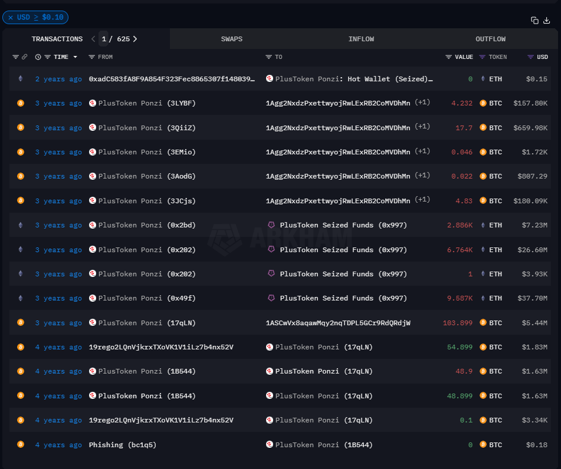Click the USD amount $807.29
This screenshot has height=469, width=561.
(532, 176)
